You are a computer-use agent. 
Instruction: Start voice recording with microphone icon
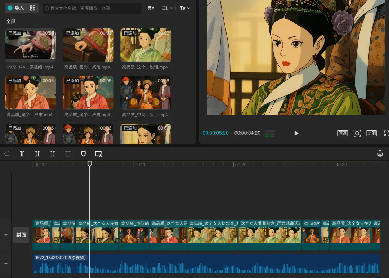click(x=380, y=154)
